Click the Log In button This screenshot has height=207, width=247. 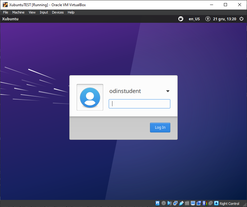160,128
